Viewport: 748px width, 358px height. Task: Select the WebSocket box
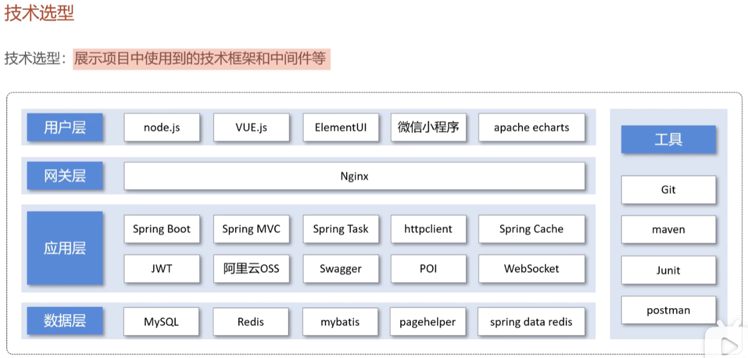[x=532, y=269]
